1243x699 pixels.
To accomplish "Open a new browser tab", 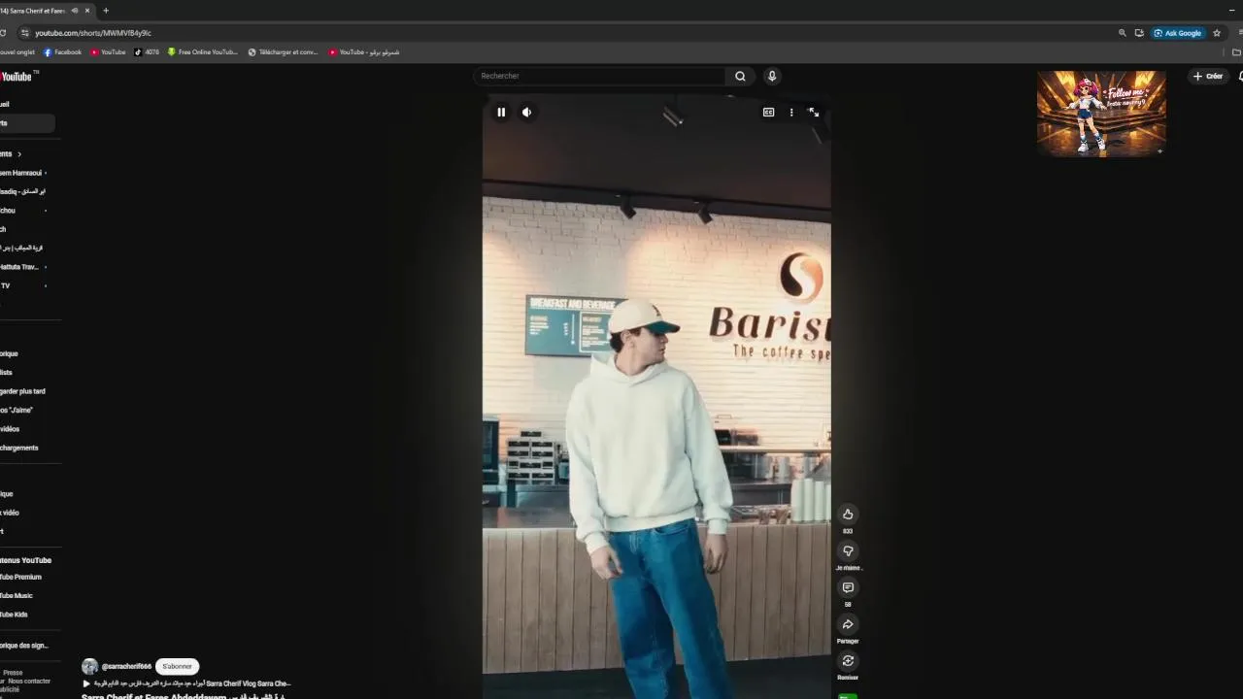I will [x=106, y=11].
